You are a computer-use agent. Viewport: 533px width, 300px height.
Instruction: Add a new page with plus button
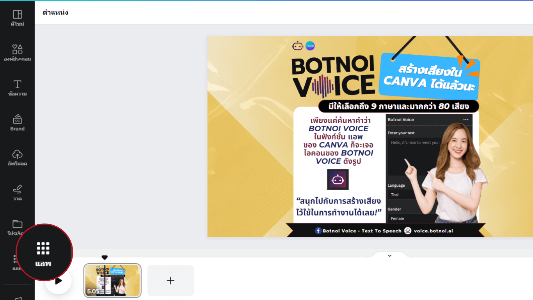pyautogui.click(x=171, y=280)
